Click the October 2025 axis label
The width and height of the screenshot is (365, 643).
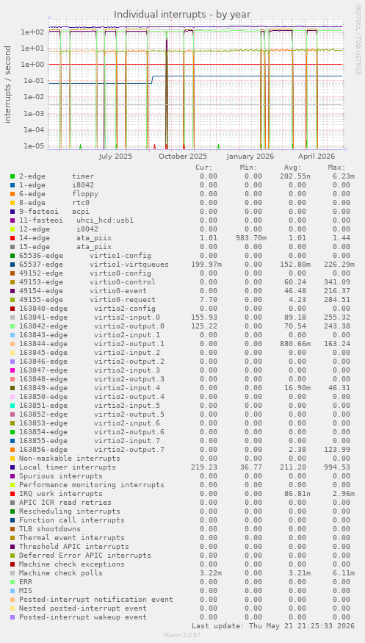183,157
